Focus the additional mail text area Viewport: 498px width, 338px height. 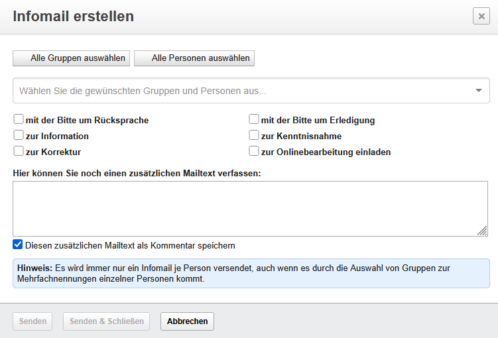(x=245, y=208)
